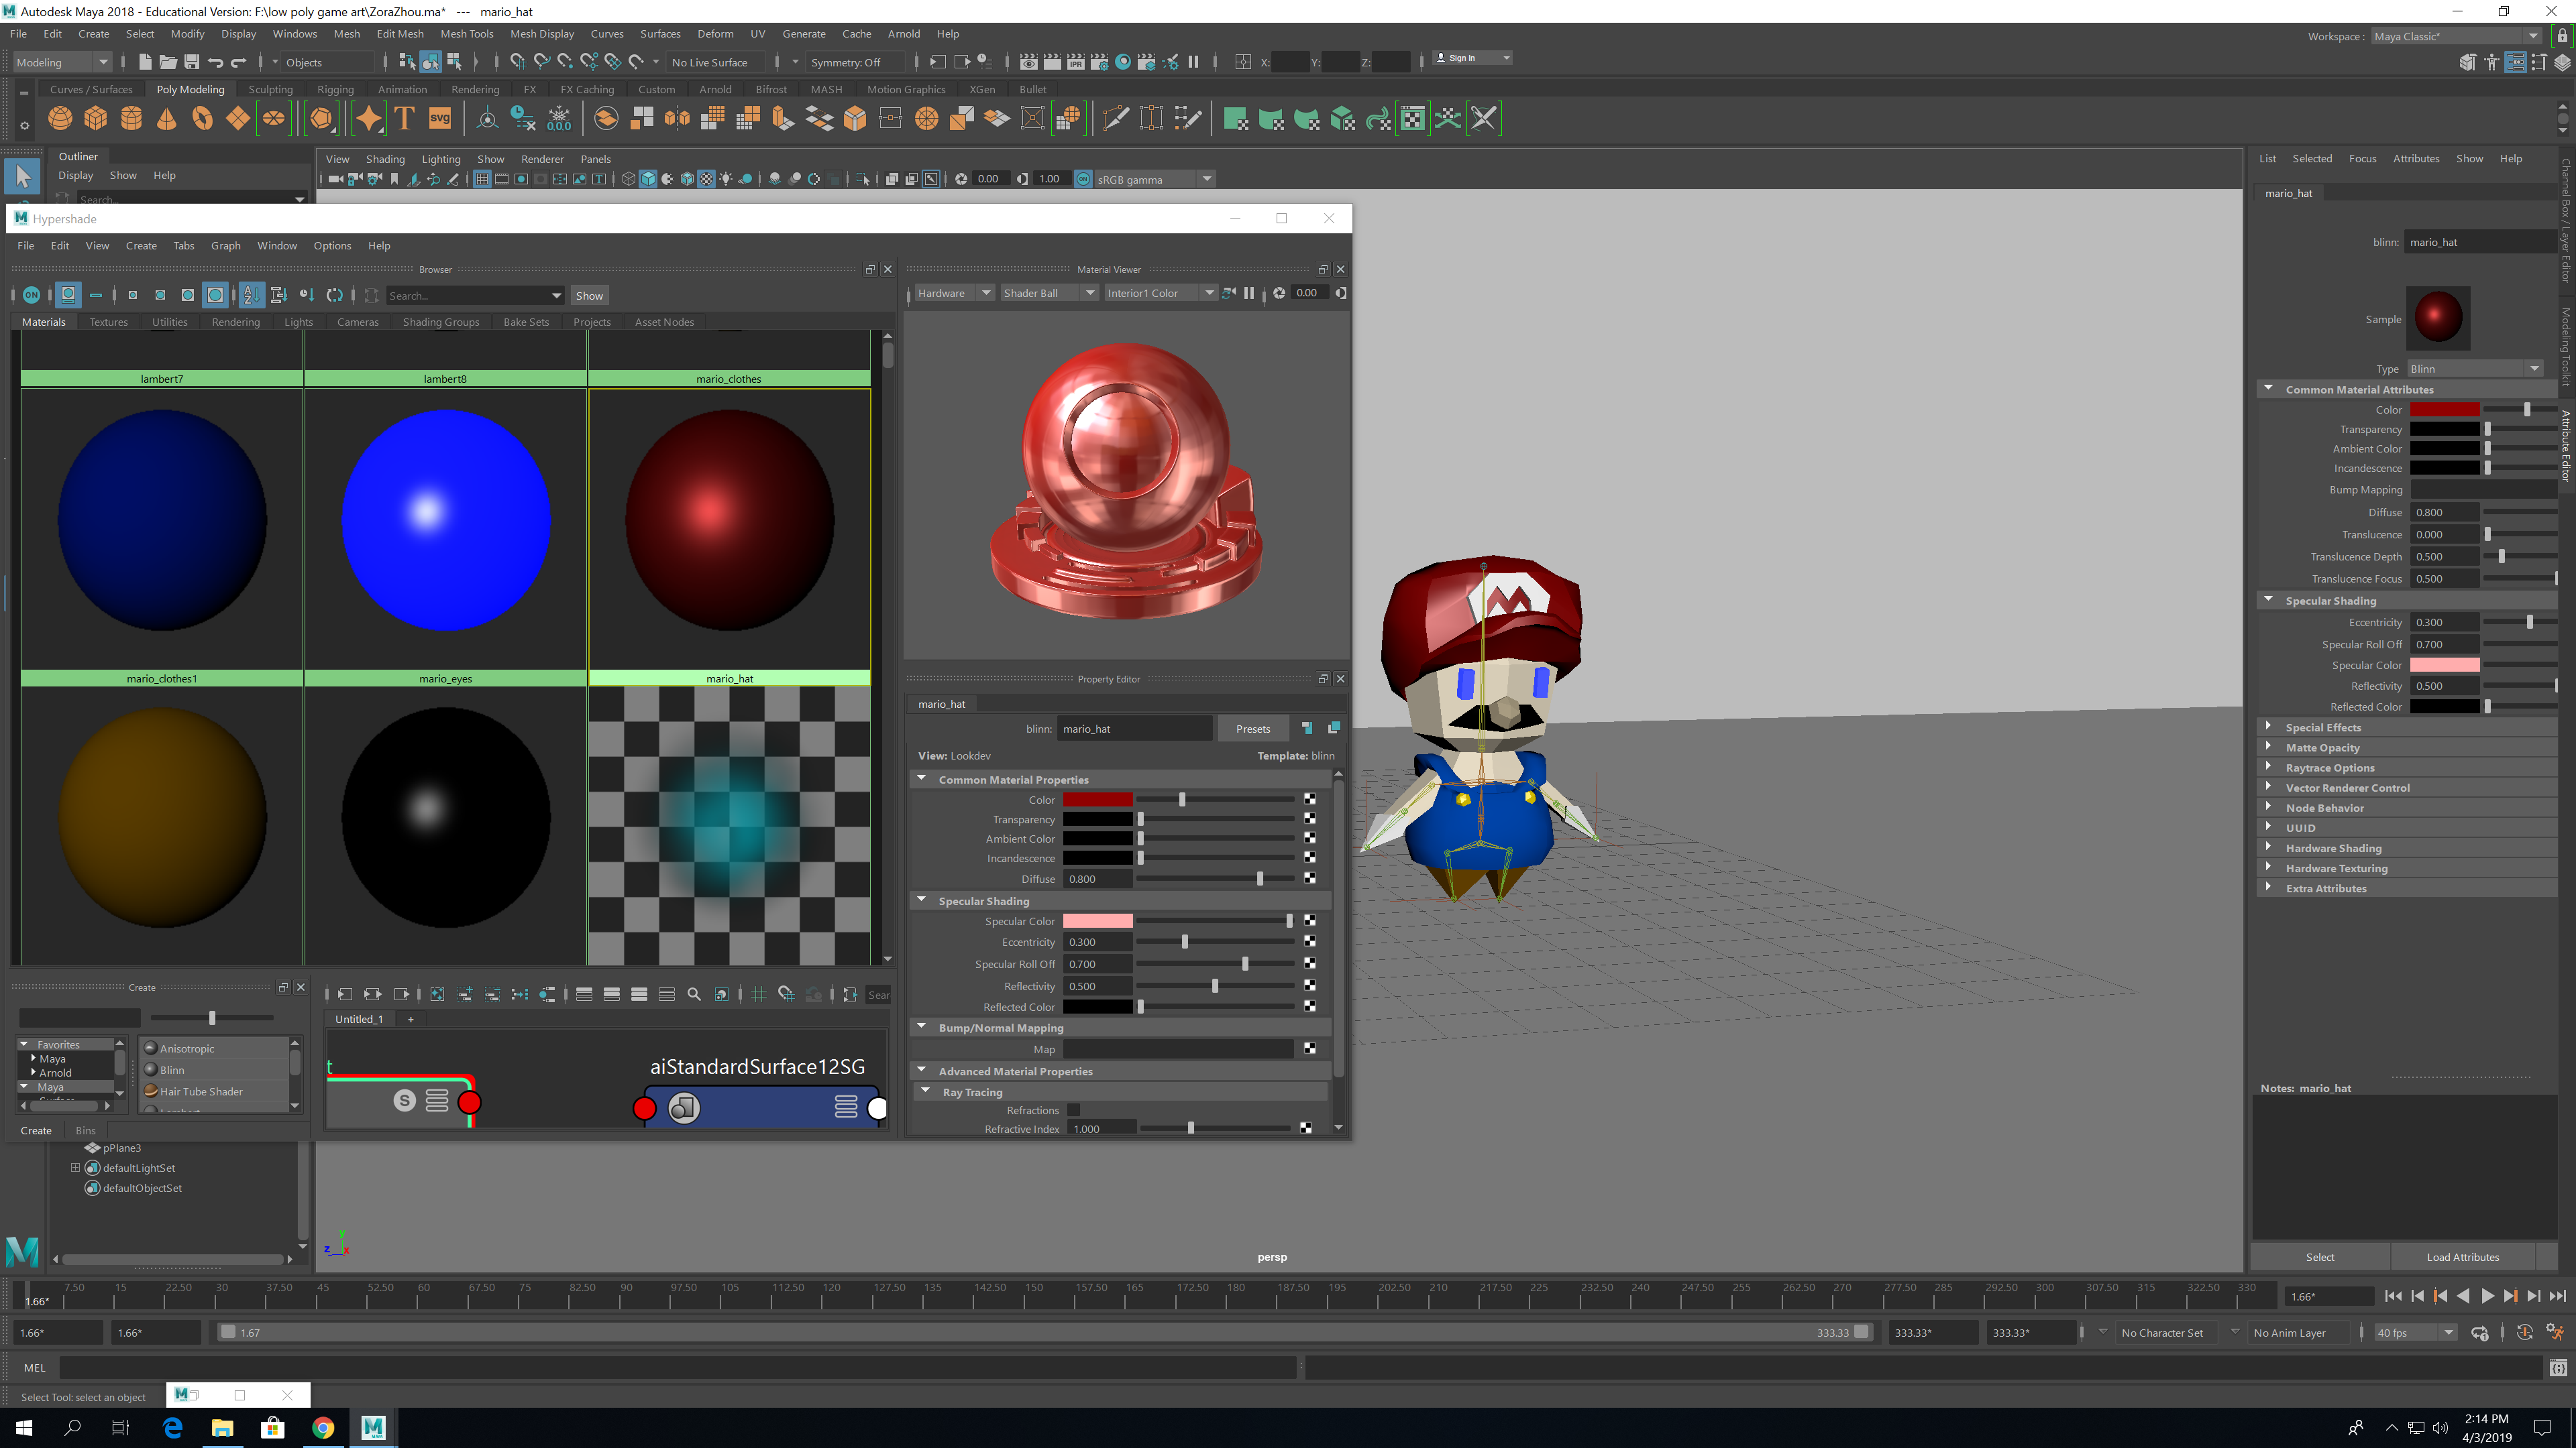Enable the Refractions checkbox
The width and height of the screenshot is (2576, 1448).
pos(1074,1110)
